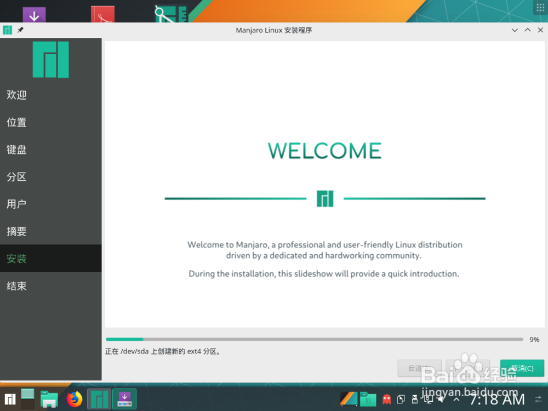The height and width of the screenshot is (411, 548).
Task: Click the disabled 后退 back button
Action: point(419,368)
